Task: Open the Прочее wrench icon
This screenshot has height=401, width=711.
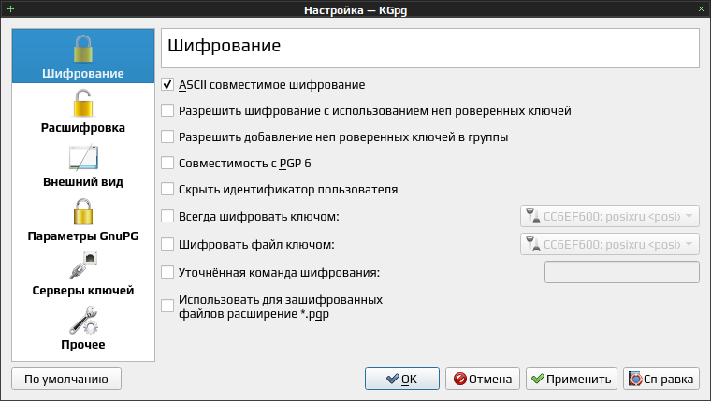Action: point(83,321)
